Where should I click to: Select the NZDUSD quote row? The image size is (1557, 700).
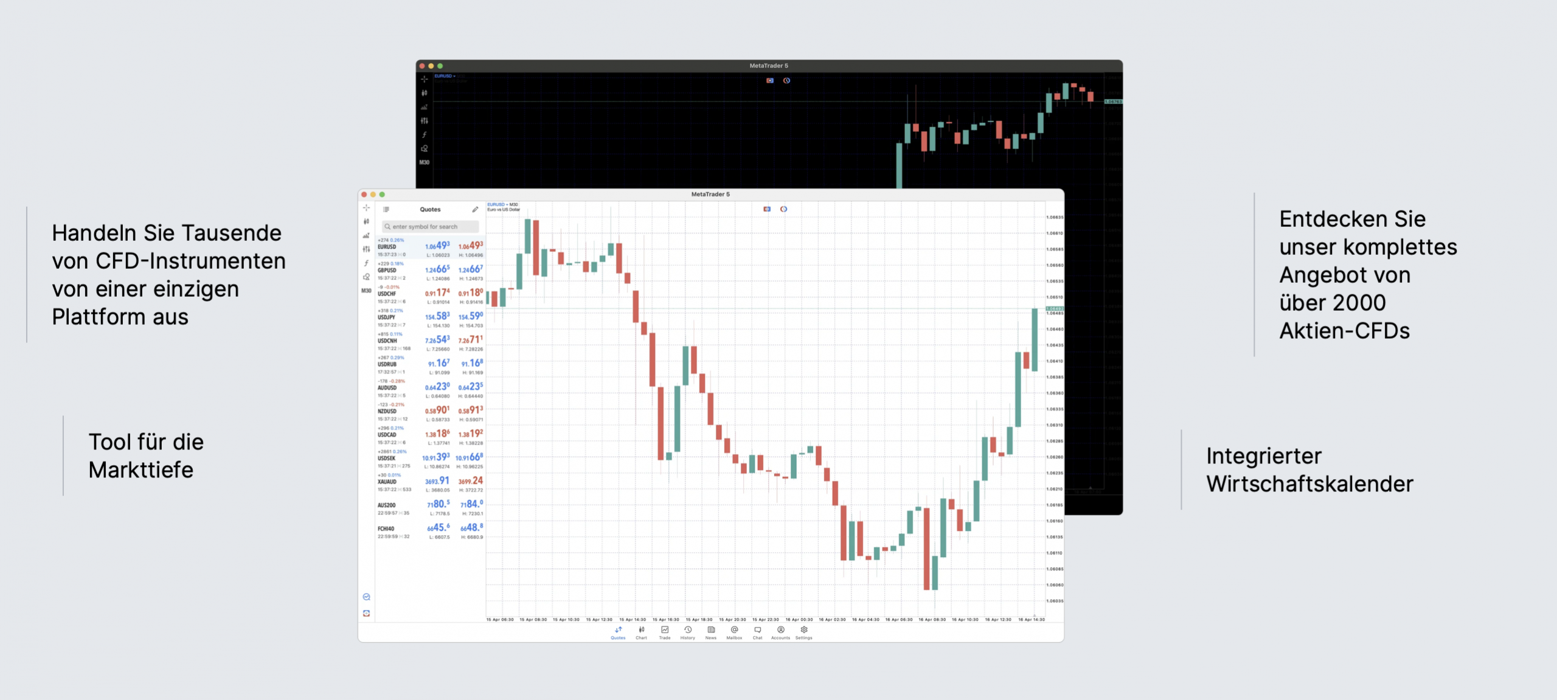point(431,412)
